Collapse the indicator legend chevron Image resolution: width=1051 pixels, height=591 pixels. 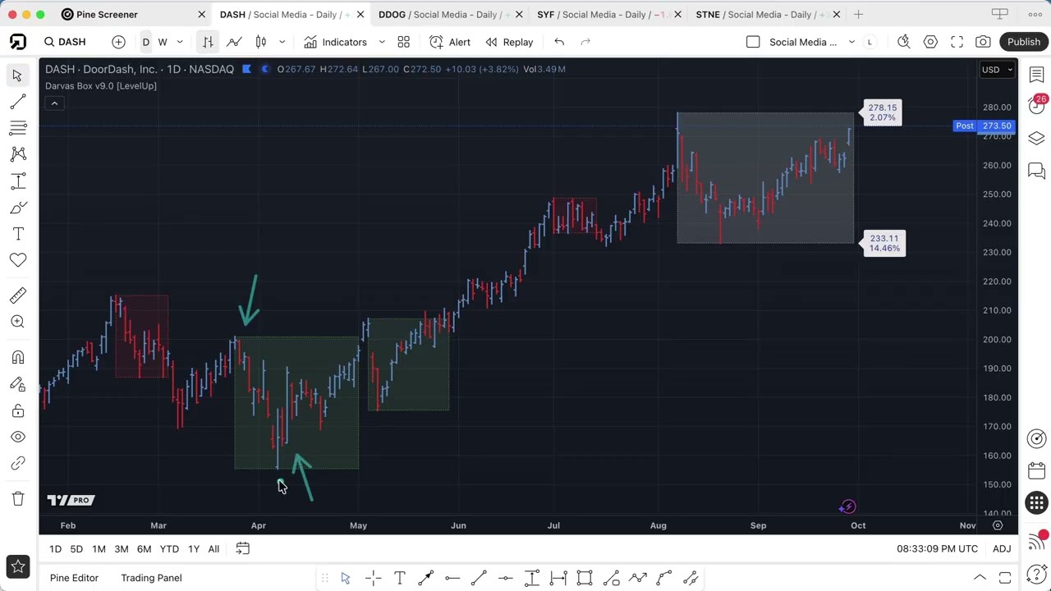point(54,103)
